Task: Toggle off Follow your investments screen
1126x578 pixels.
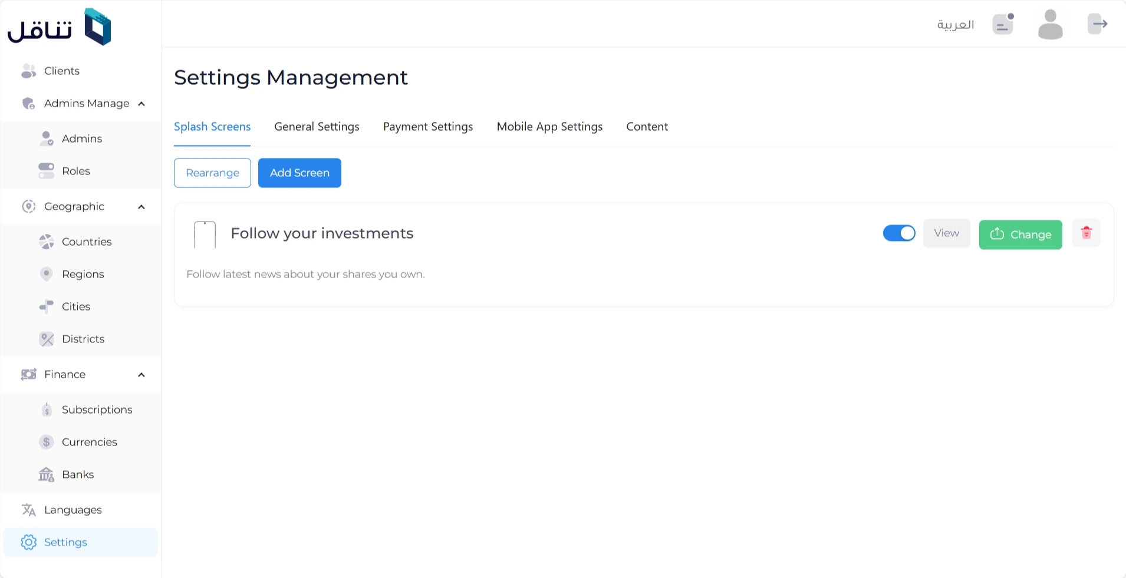Action: [898, 233]
